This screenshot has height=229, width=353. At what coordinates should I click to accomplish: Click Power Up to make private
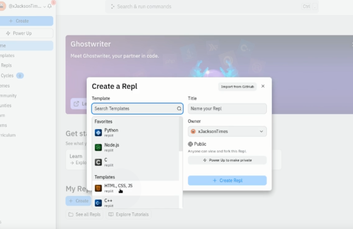coord(227,160)
